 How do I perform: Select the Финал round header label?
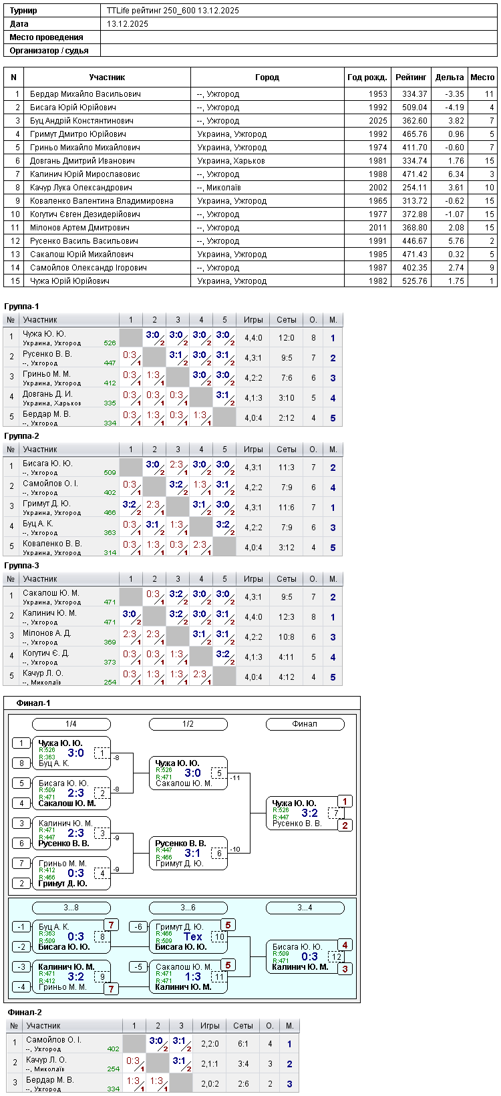click(x=305, y=724)
